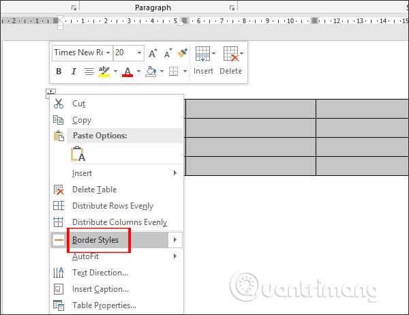Click the table move handle
Image resolution: width=409 pixels, height=315 pixels.
tap(51, 93)
